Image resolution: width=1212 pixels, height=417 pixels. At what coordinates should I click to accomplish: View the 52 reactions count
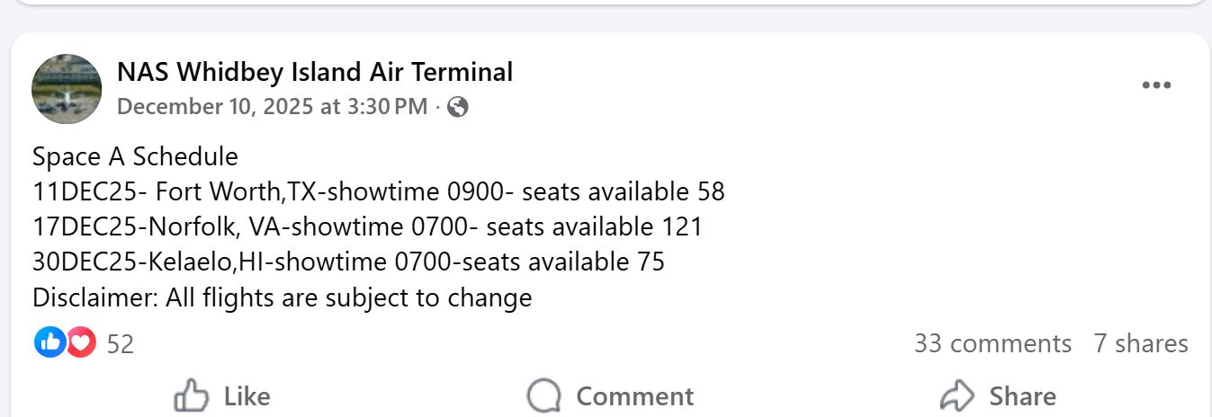[x=120, y=344]
